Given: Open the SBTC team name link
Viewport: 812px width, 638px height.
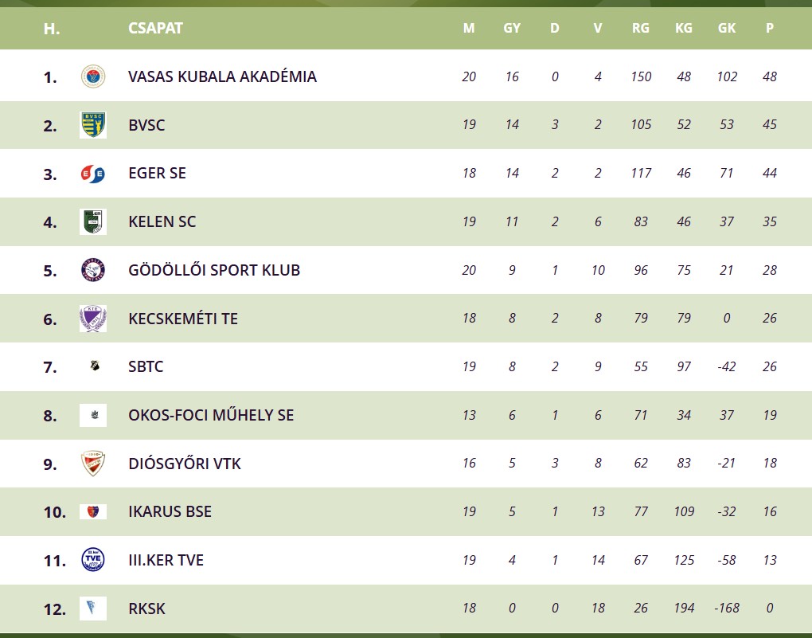Looking at the screenshot, I should click(x=146, y=367).
